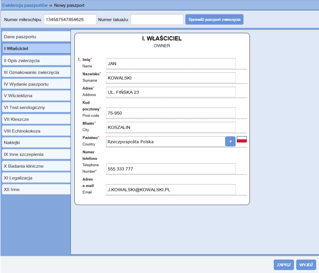Switch to IV Wydanie paszportu tab
This screenshot has width=319, height=273.
(36, 84)
